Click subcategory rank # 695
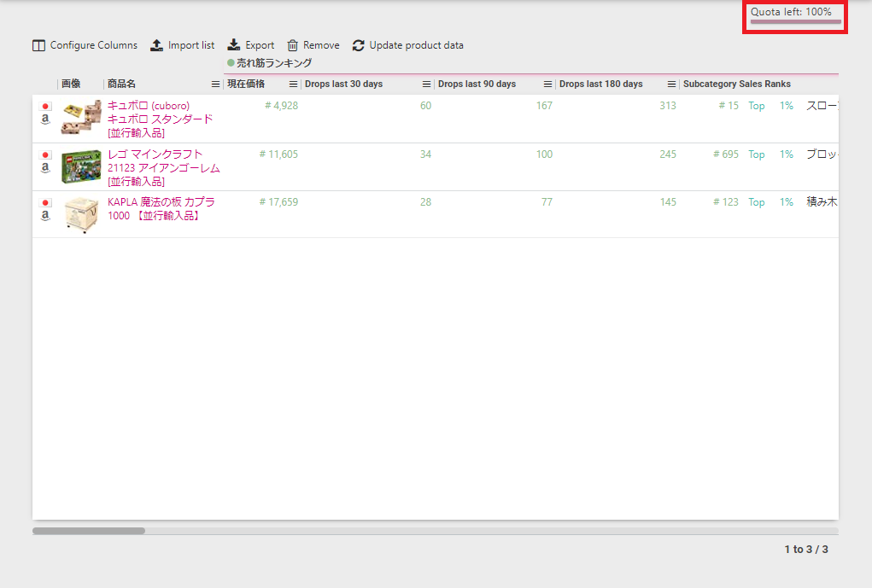Image resolution: width=872 pixels, height=588 pixels. point(726,154)
